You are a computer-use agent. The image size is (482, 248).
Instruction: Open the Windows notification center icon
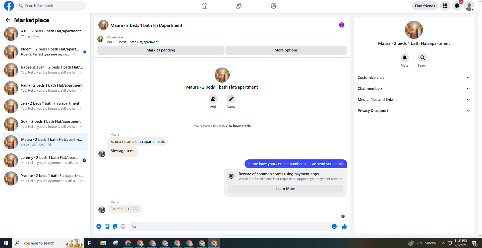tap(474, 243)
